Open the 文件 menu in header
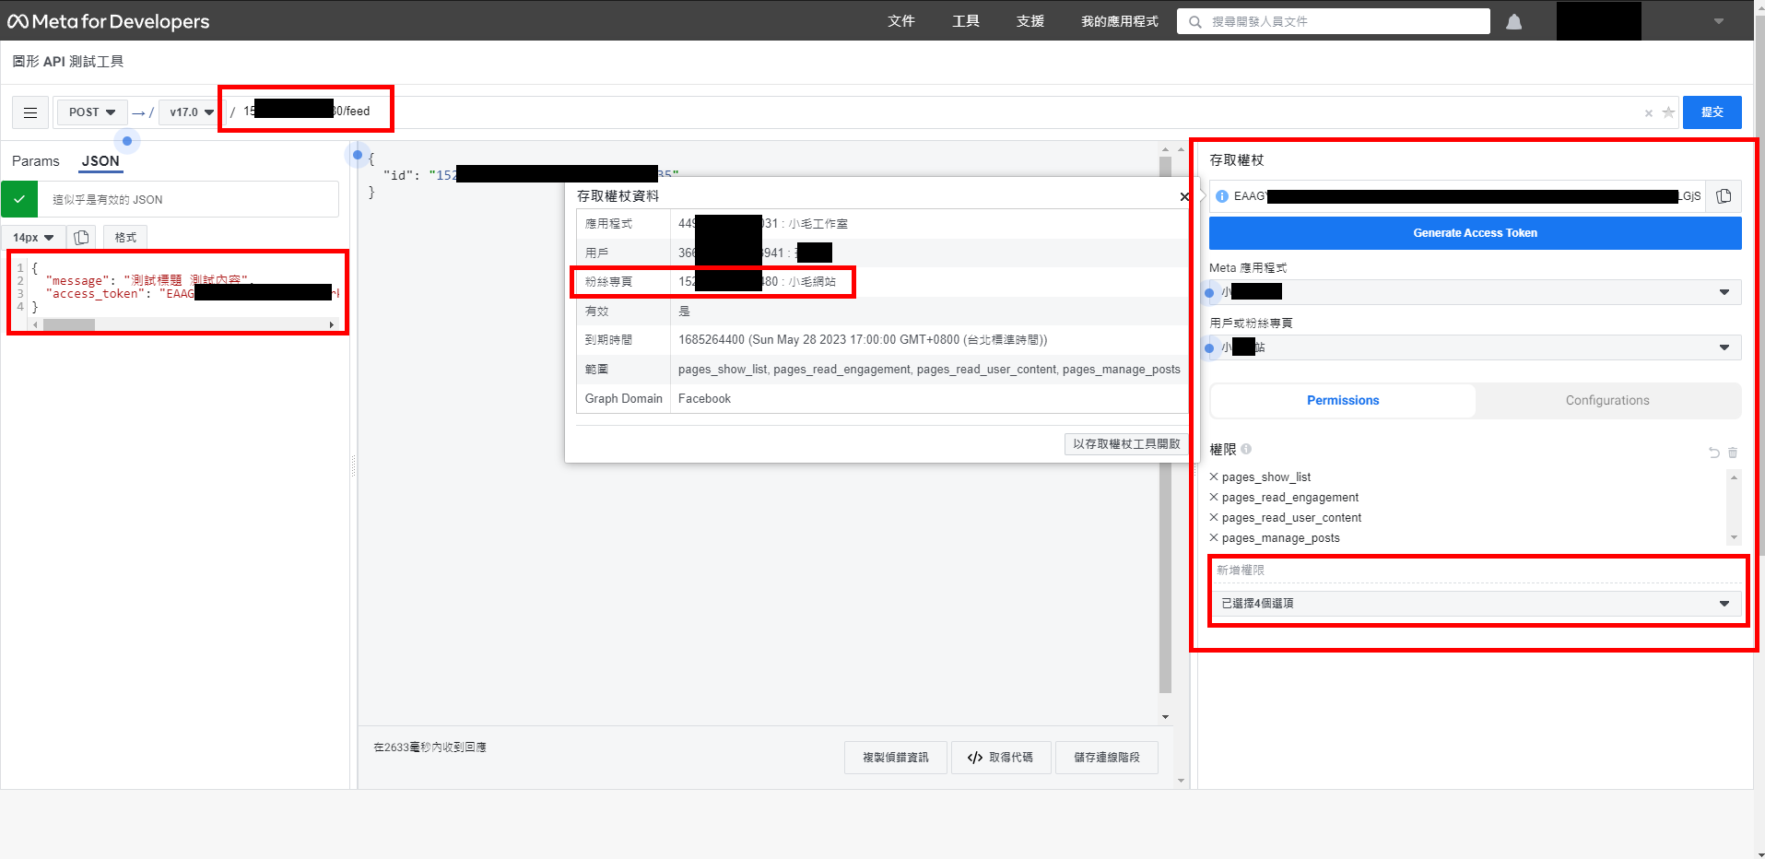Viewport: 1765px width, 859px height. [901, 21]
